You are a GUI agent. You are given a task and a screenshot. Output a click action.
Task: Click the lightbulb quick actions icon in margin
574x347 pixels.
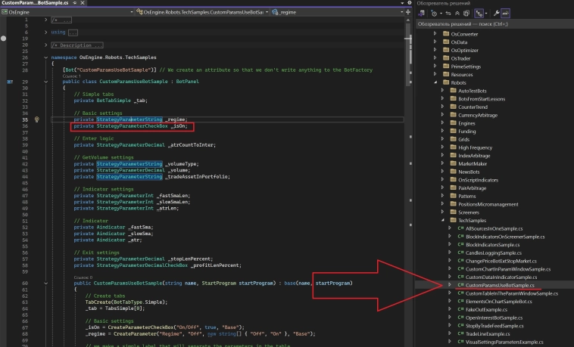tap(36, 119)
